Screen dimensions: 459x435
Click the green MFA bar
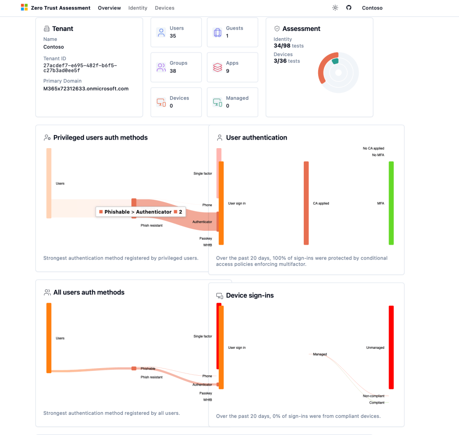[x=391, y=203]
